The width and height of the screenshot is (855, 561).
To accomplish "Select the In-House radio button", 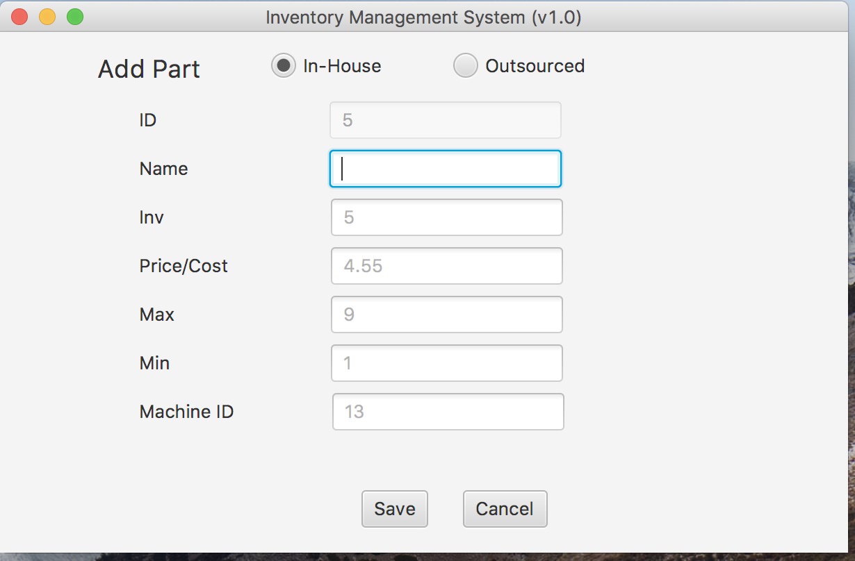I will pyautogui.click(x=283, y=66).
